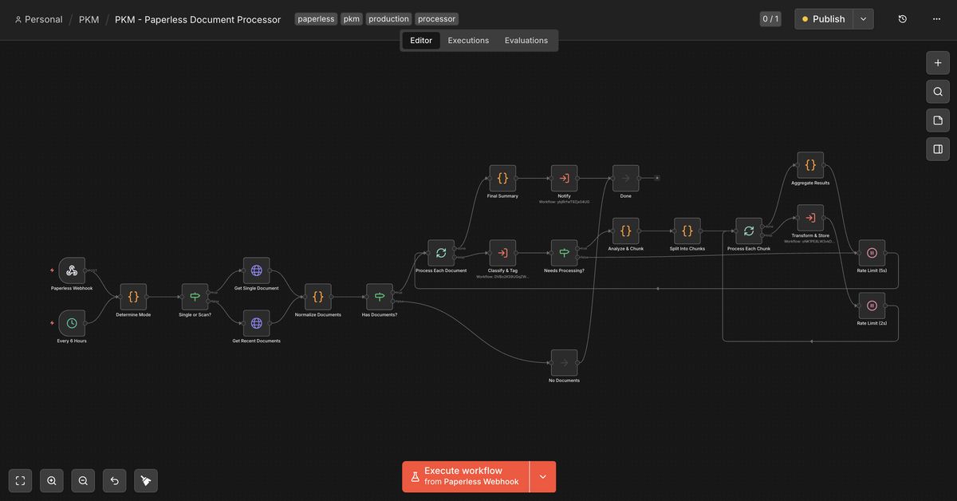Open the node creation panel with plus icon
The width and height of the screenshot is (957, 501).
click(937, 62)
